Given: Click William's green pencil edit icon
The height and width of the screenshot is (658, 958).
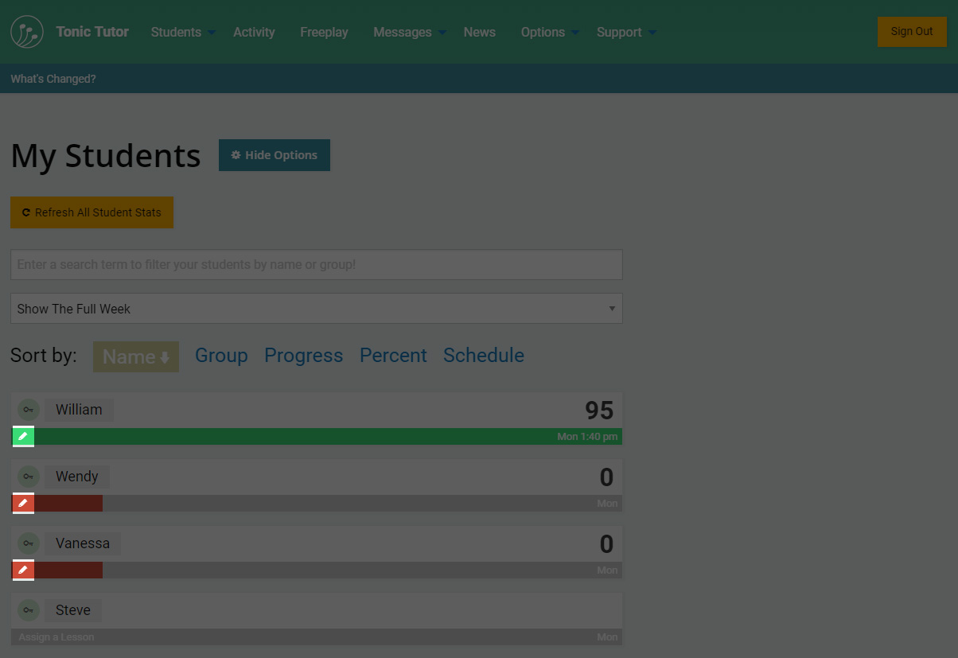Looking at the screenshot, I should 23,436.
